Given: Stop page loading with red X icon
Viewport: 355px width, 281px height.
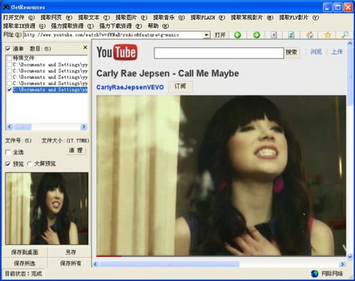Looking at the screenshot, I should 274,35.
